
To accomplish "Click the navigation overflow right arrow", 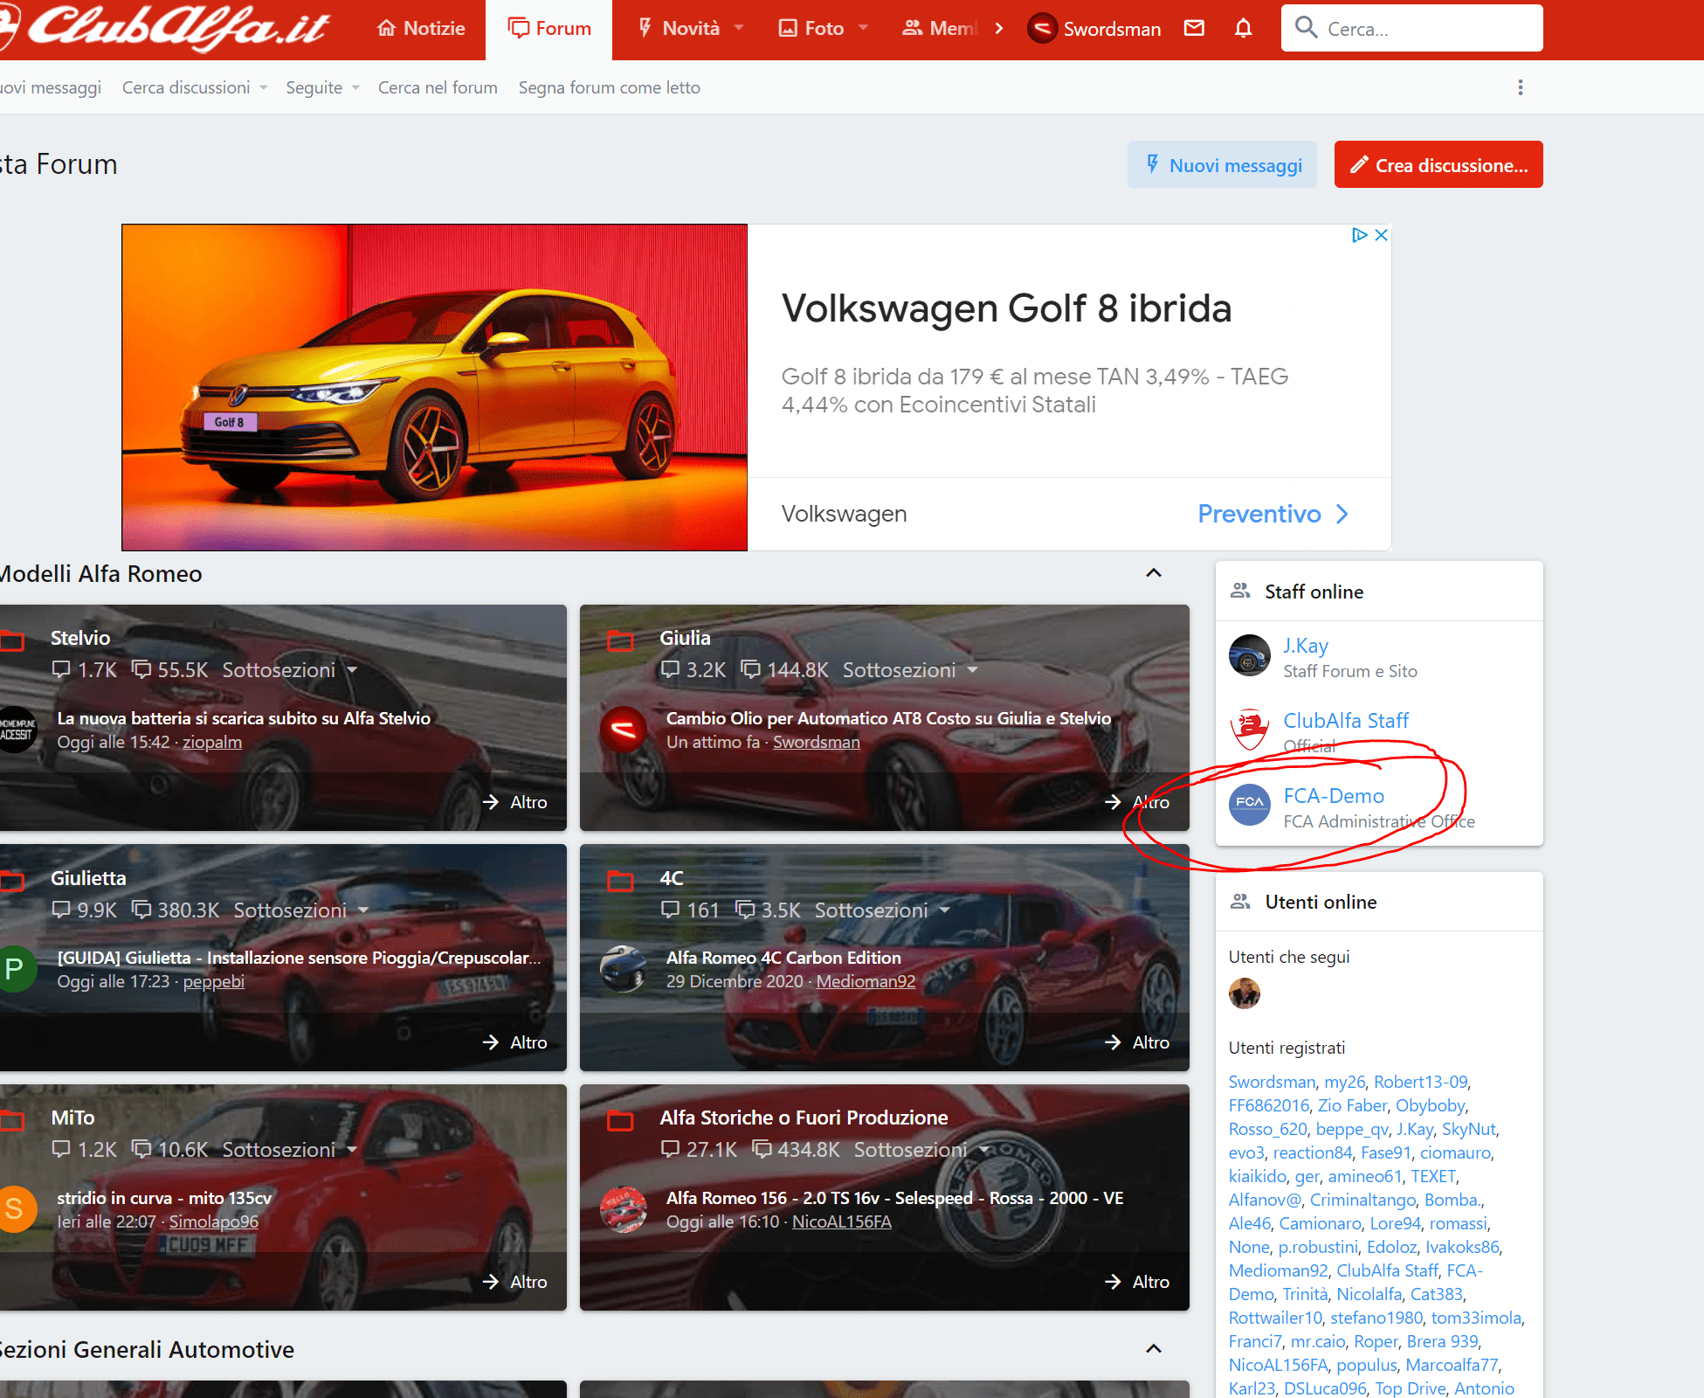I will [999, 29].
